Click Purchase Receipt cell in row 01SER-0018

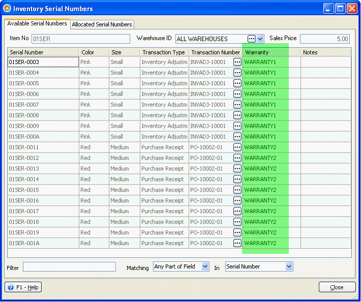pos(164,222)
